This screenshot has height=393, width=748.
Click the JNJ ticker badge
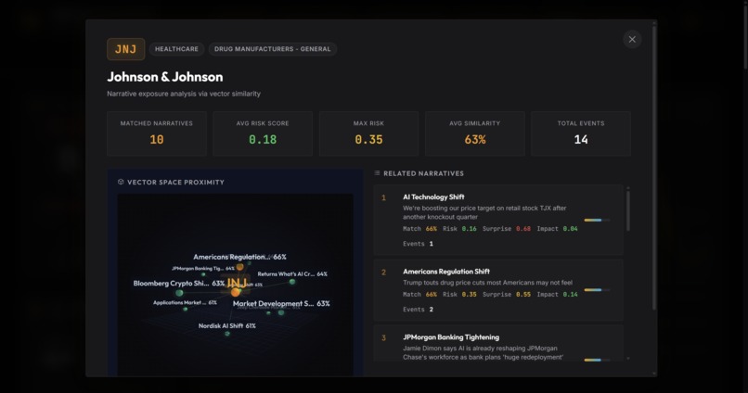126,49
